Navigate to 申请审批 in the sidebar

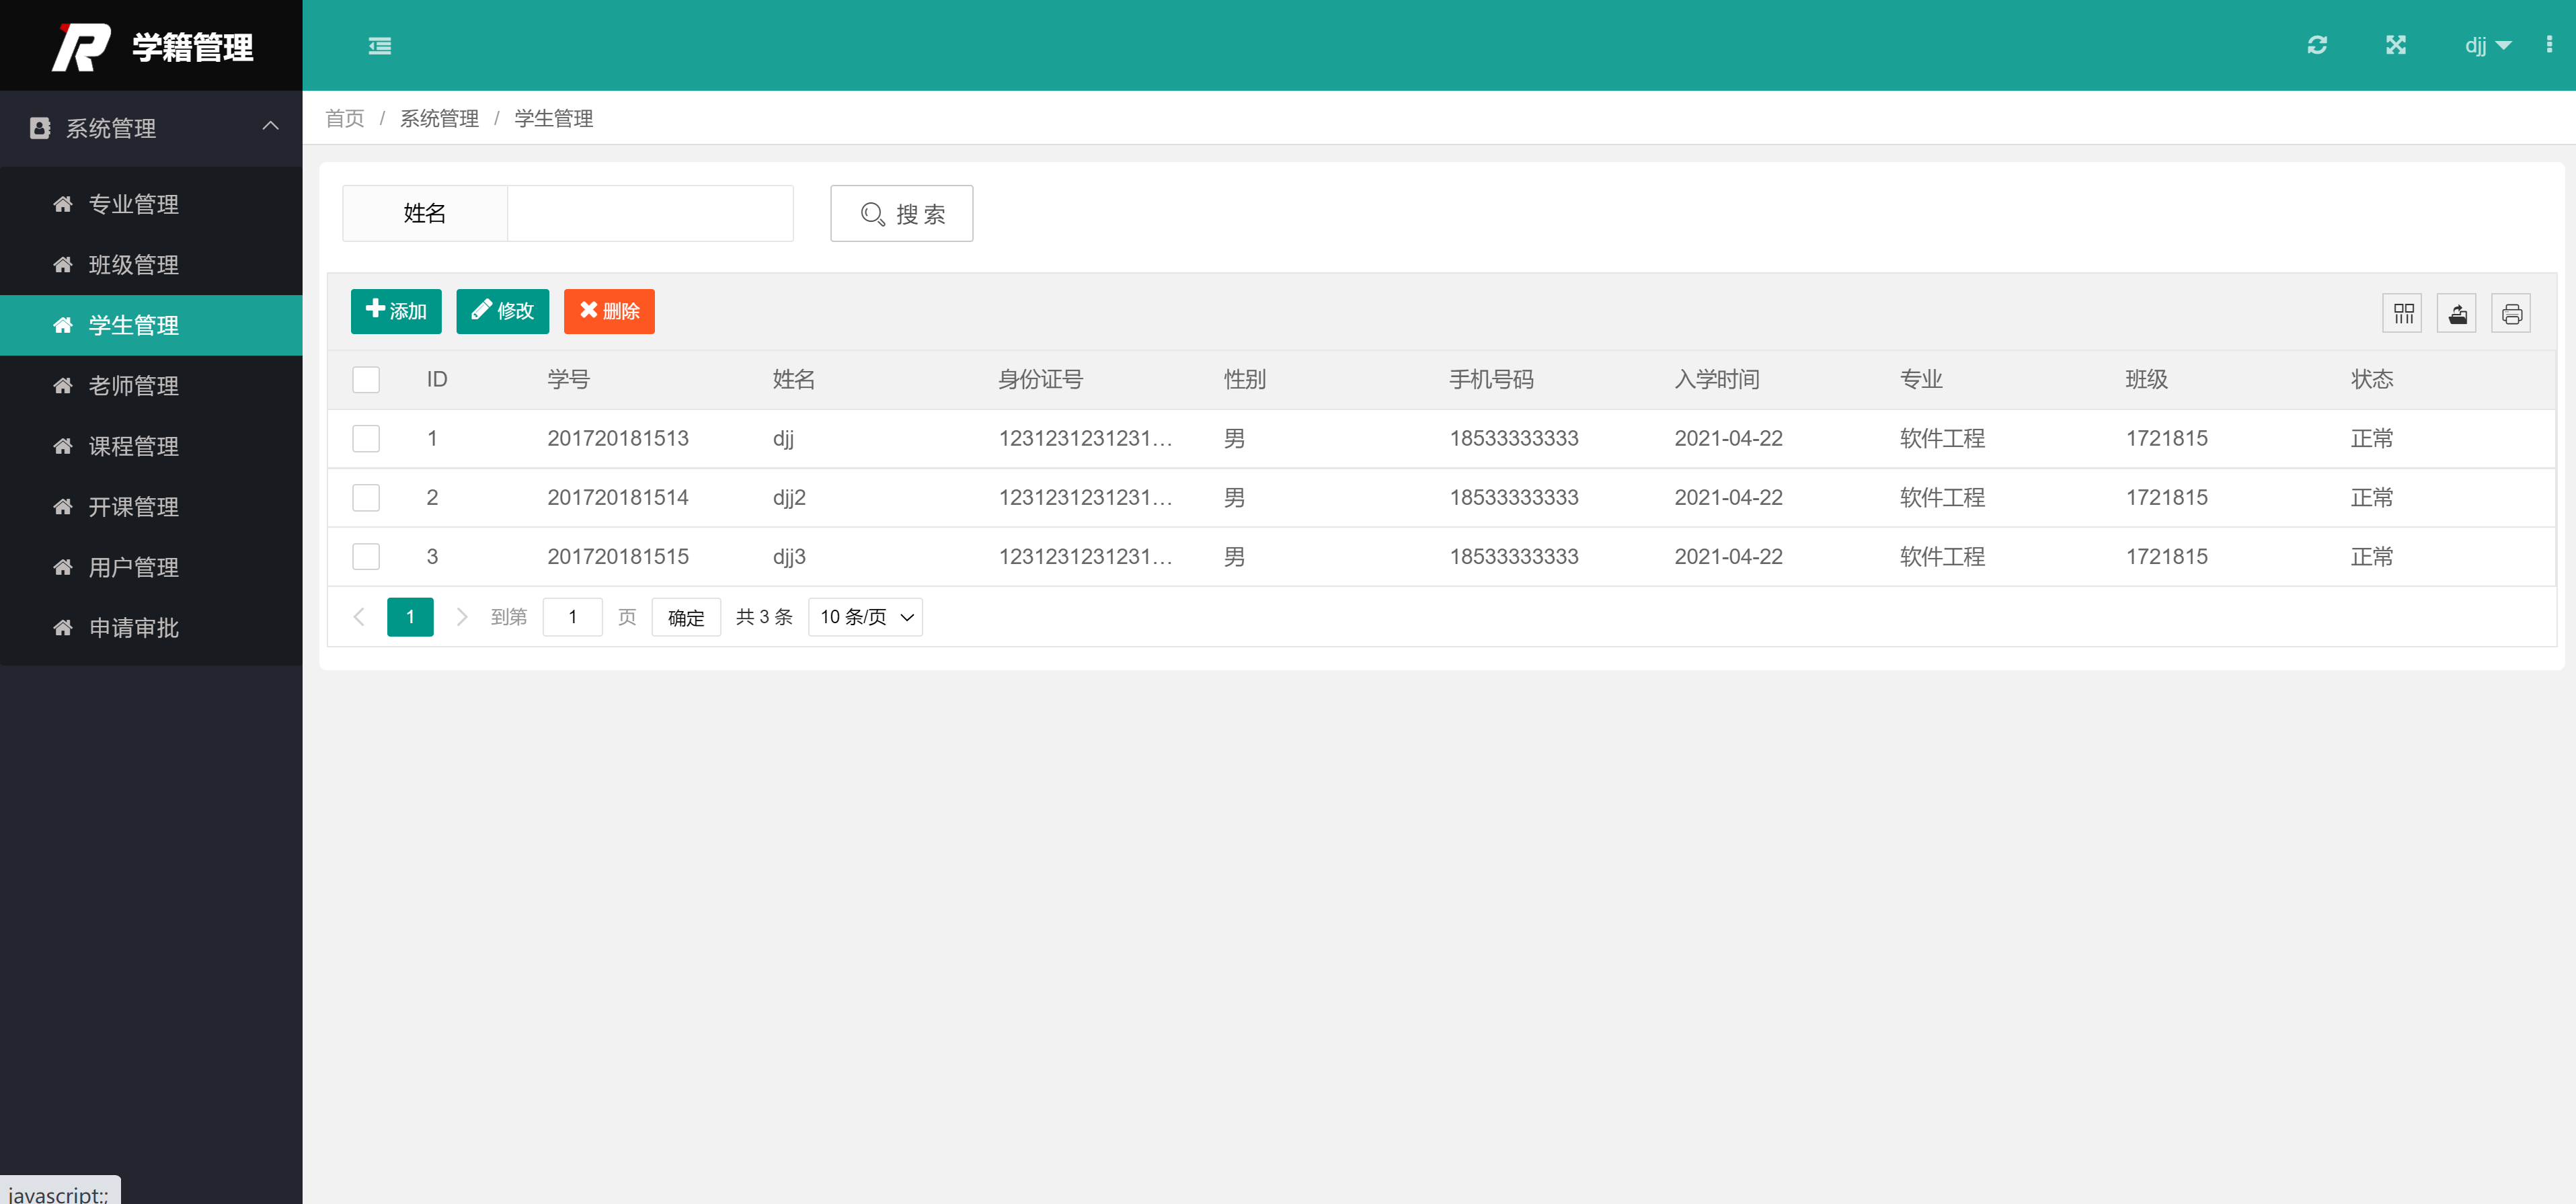[x=135, y=628]
